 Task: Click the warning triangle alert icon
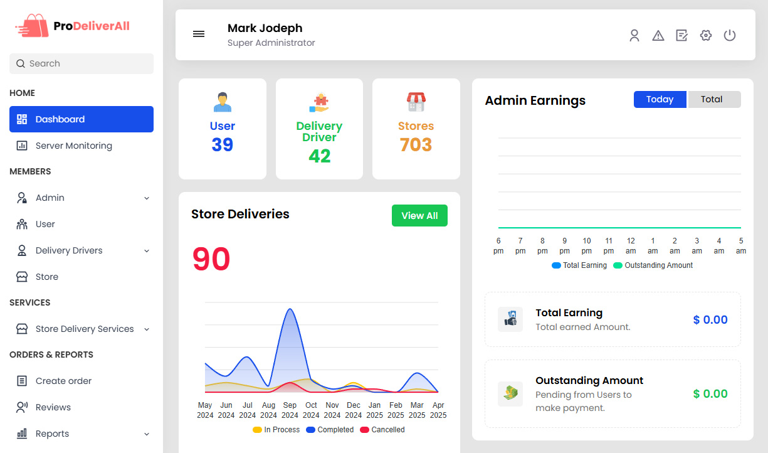658,36
